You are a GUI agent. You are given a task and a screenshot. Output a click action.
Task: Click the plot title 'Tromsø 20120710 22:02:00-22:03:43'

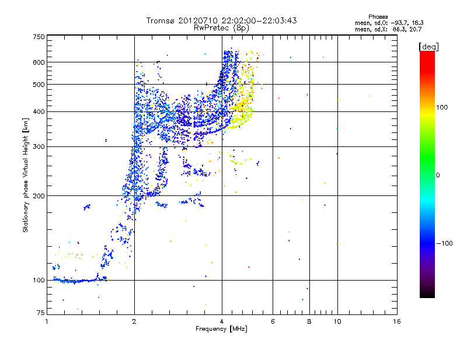221,20
